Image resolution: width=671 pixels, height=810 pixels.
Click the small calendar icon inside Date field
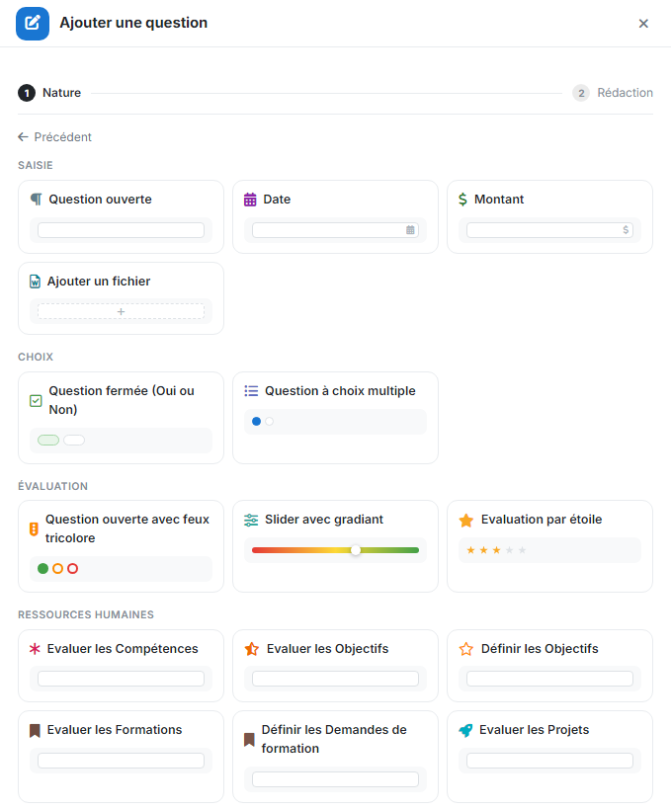(x=410, y=230)
